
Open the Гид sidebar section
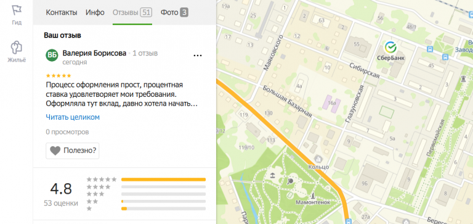[x=17, y=15]
